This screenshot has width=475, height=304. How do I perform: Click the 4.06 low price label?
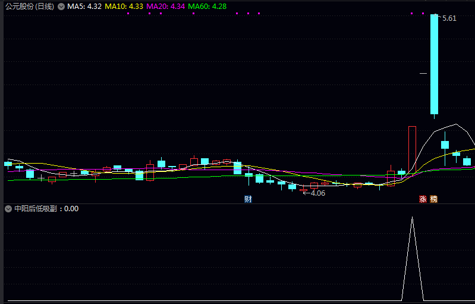click(317, 193)
